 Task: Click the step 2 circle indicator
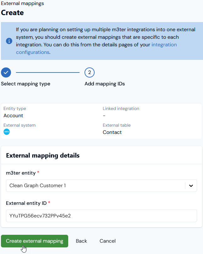[90, 72]
